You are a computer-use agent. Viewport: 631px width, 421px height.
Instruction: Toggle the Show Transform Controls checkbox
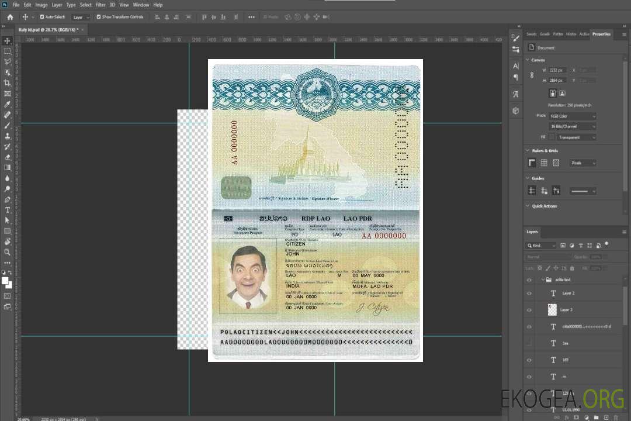pyautogui.click(x=99, y=17)
